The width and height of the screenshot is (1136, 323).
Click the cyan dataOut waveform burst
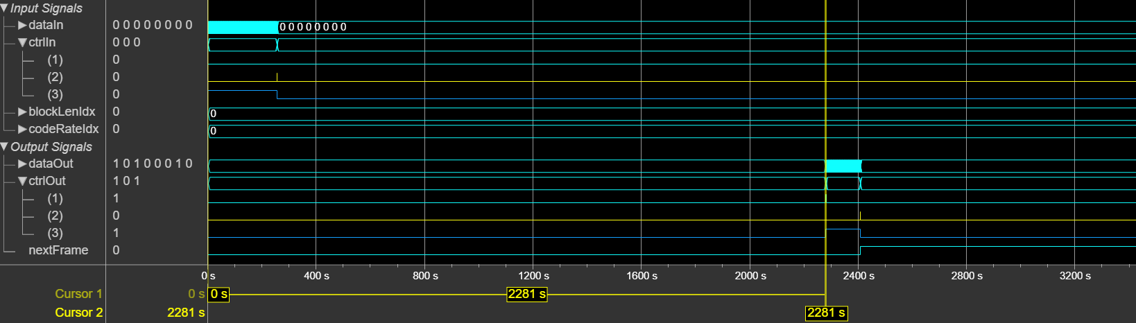(843, 166)
